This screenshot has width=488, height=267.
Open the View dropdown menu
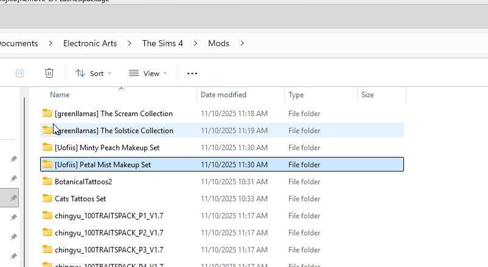[x=148, y=74]
